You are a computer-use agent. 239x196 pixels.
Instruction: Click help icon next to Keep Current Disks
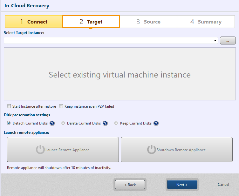156,123
